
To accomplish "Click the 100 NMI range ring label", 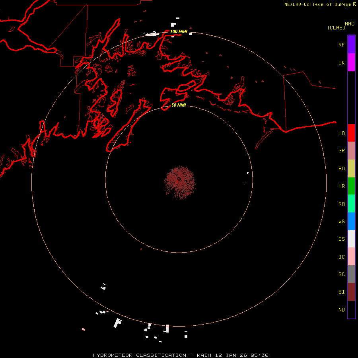I will (179, 31).
